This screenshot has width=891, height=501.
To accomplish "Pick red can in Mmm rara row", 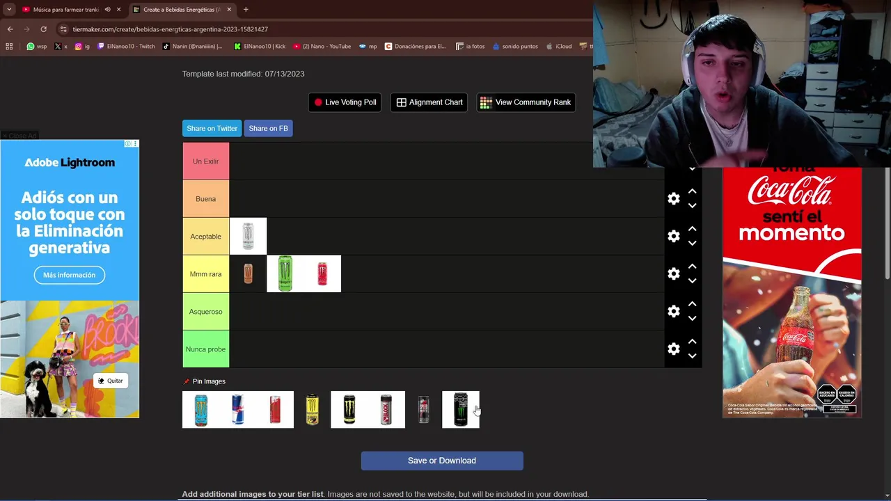I will click(x=322, y=274).
